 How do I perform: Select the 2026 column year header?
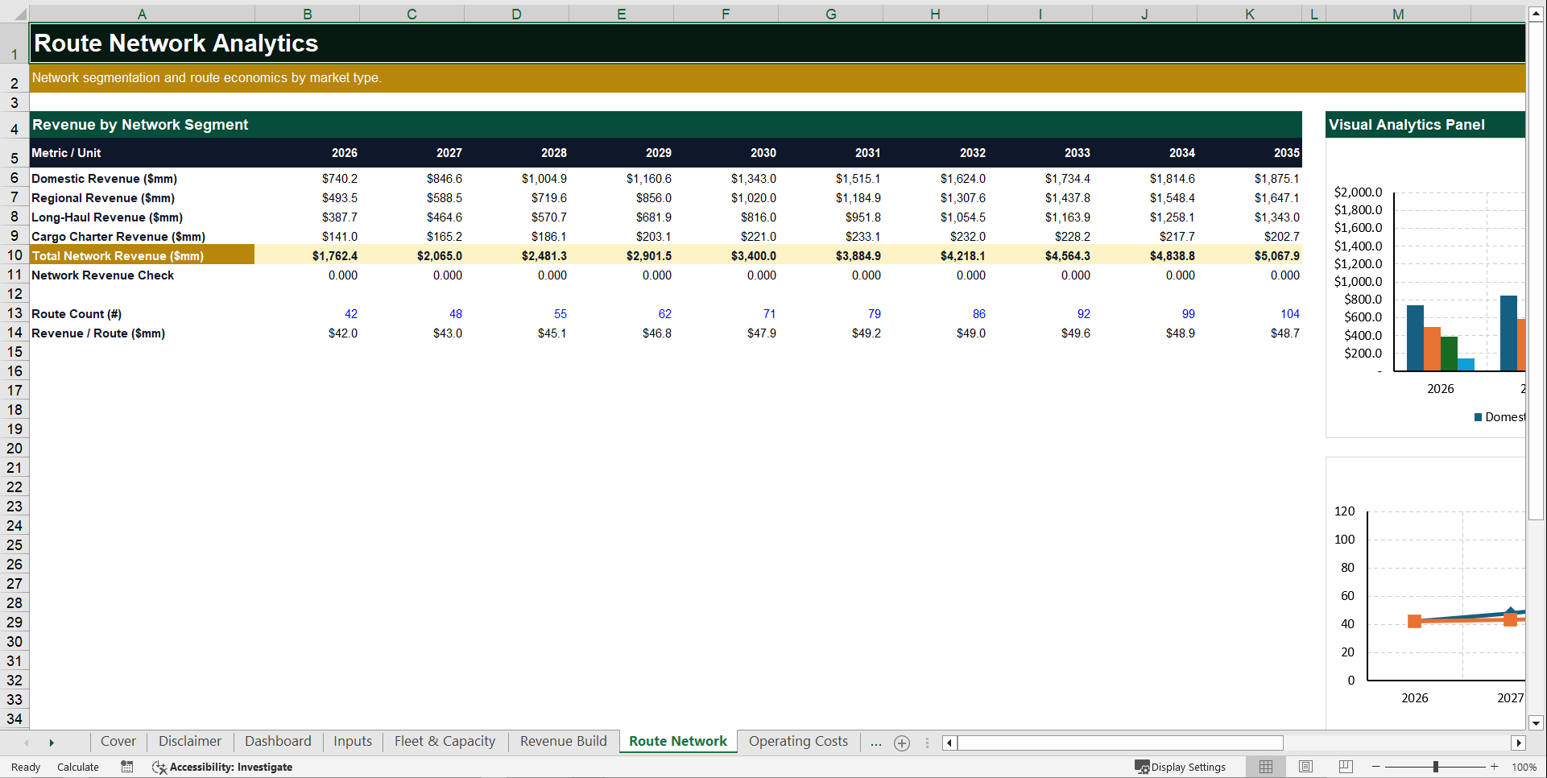click(308, 152)
